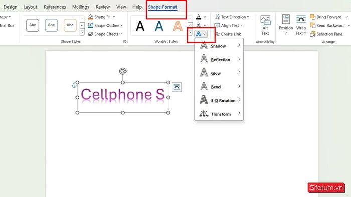Click the Selection Pane icon
Image resolution: width=351 pixels, height=197 pixels.
pos(312,34)
